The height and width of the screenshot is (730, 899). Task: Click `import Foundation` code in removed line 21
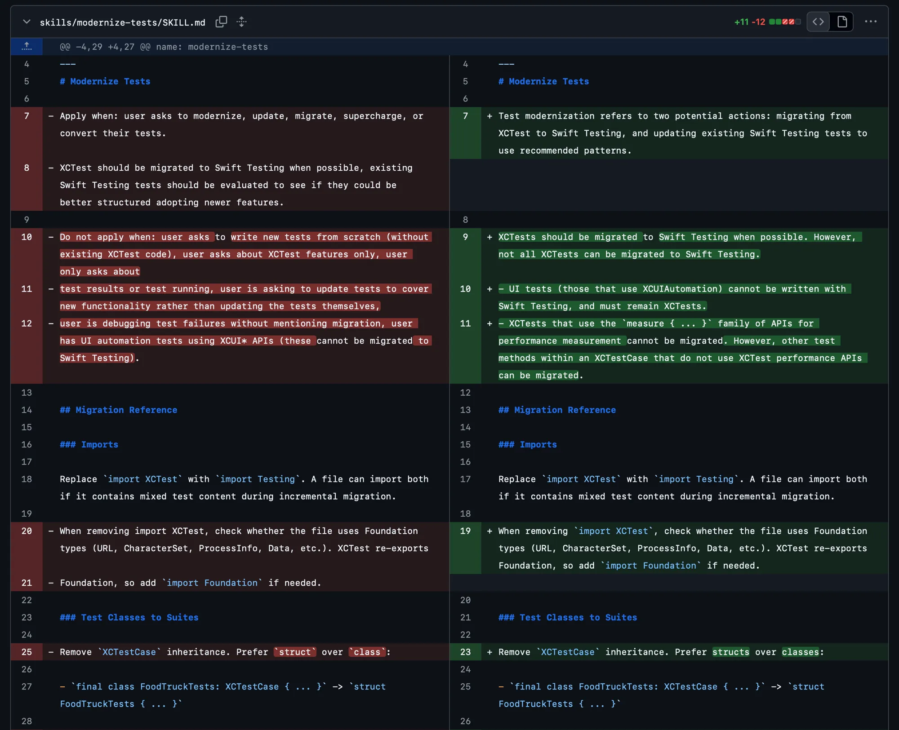212,583
